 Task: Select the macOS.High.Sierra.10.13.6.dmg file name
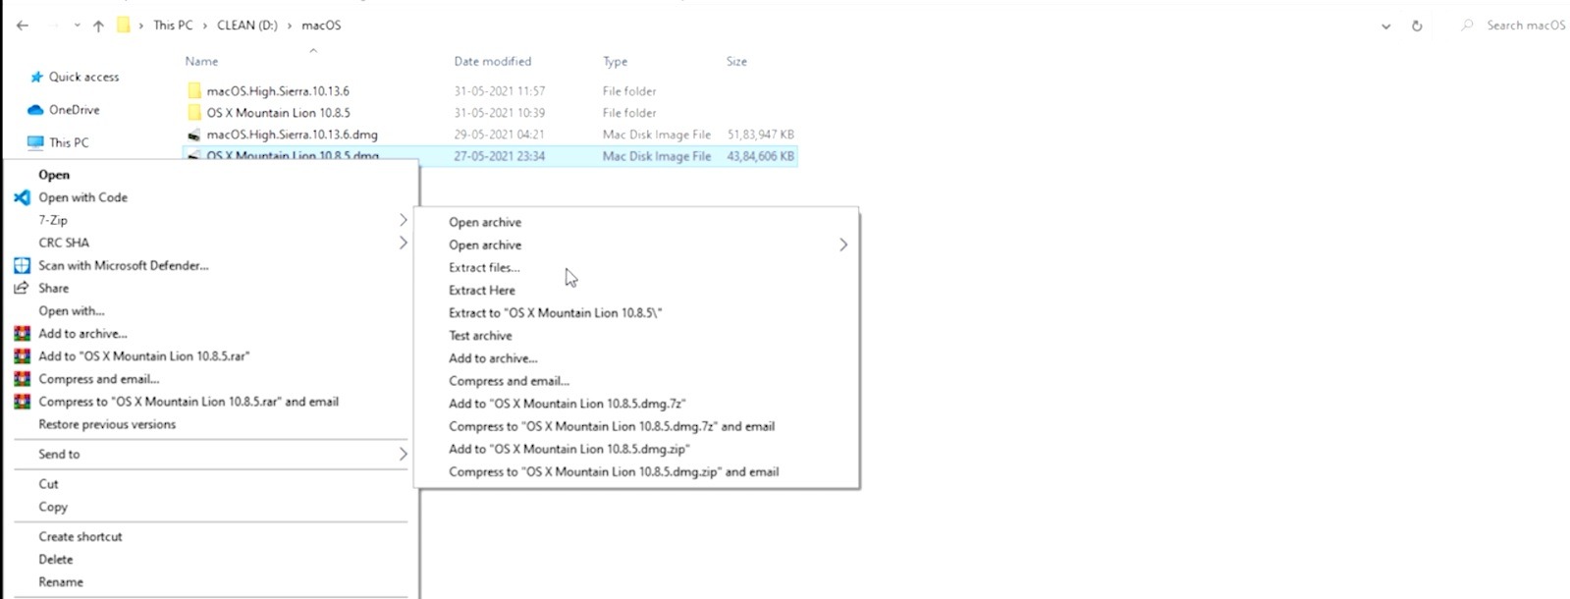point(293,135)
